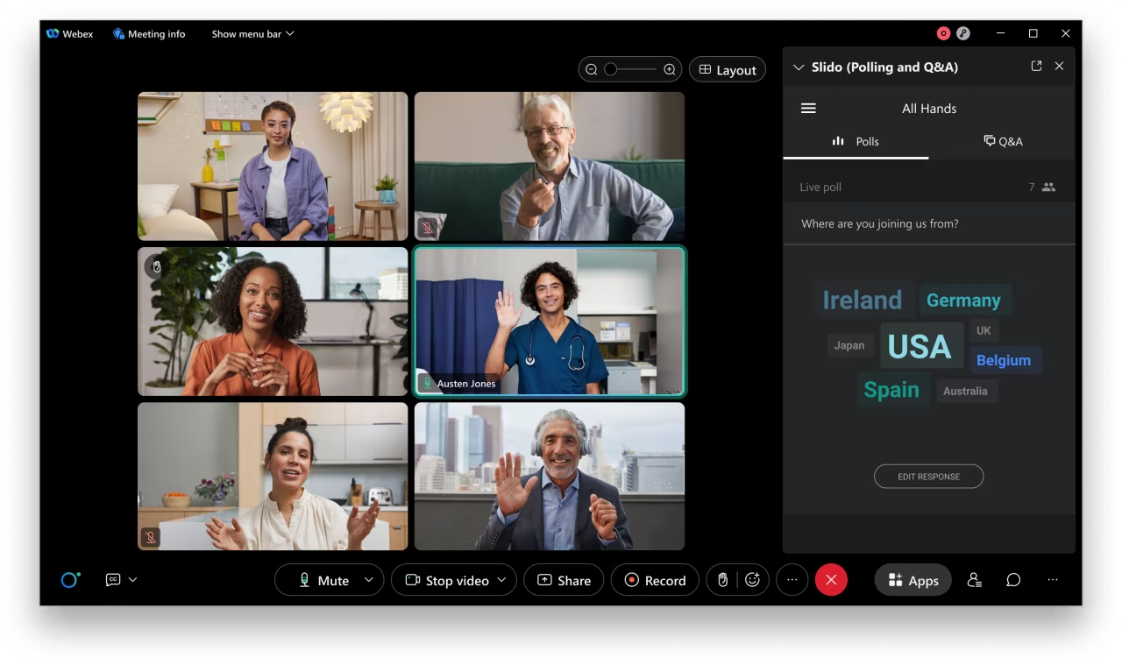This screenshot has width=1122, height=665.
Task: Toggle the Record button
Action: click(655, 580)
